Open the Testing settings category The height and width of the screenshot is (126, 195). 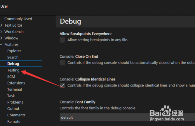[x=13, y=70]
